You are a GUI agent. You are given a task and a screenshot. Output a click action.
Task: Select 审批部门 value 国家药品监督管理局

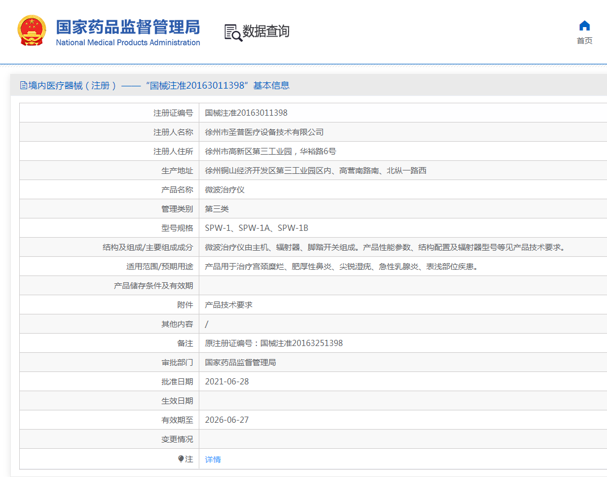(241, 362)
